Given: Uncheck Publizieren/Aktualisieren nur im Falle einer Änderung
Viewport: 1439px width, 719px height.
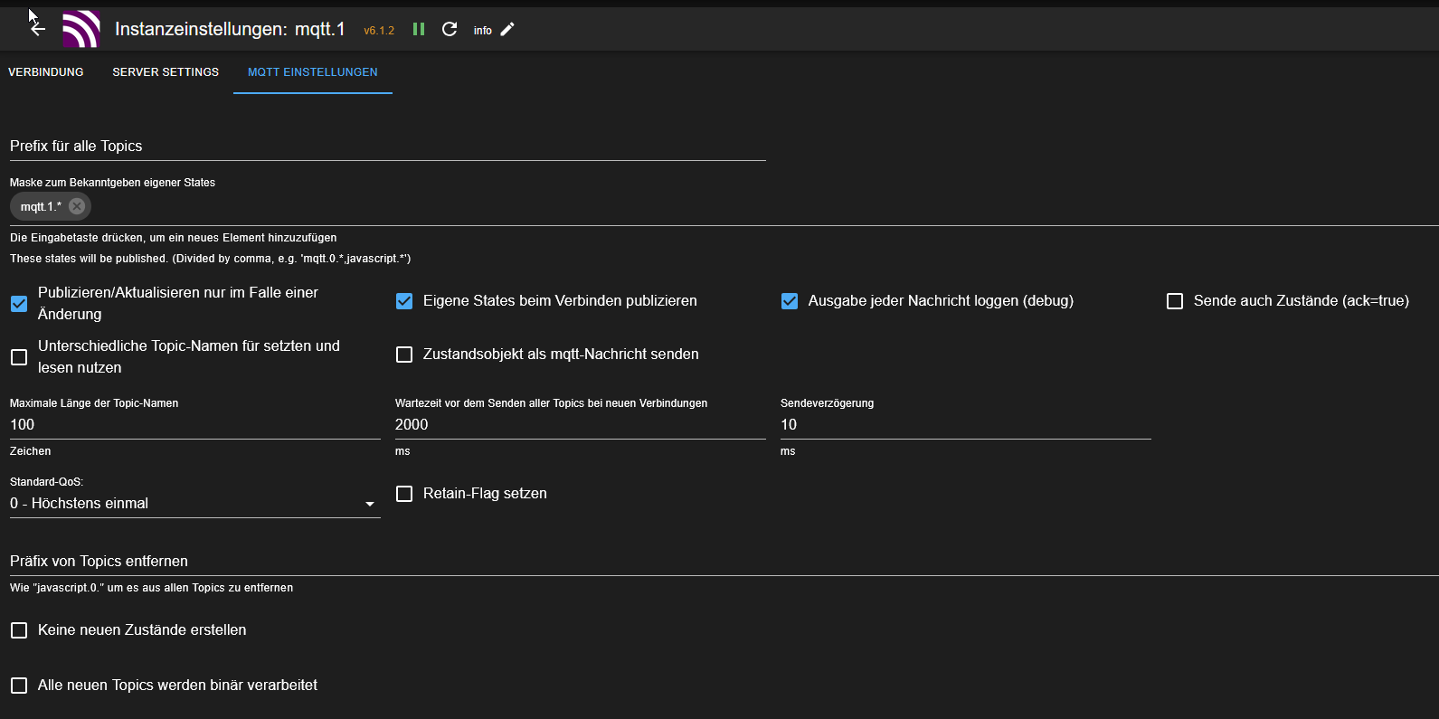Looking at the screenshot, I should click(19, 304).
